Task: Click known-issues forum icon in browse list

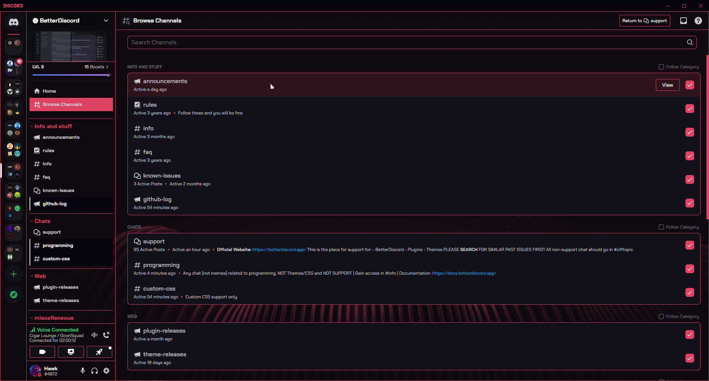Action: click(x=137, y=176)
